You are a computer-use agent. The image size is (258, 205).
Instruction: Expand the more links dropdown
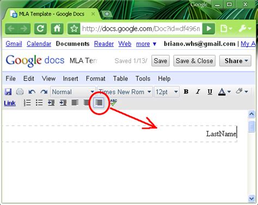[146, 44]
